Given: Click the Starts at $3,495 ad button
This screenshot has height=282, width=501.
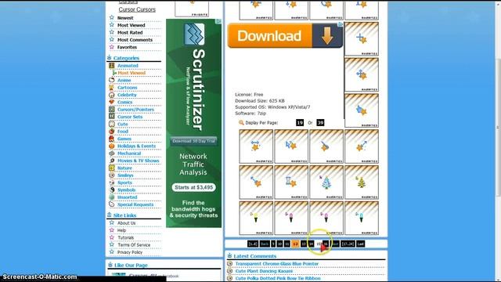Looking at the screenshot, I should tap(193, 187).
